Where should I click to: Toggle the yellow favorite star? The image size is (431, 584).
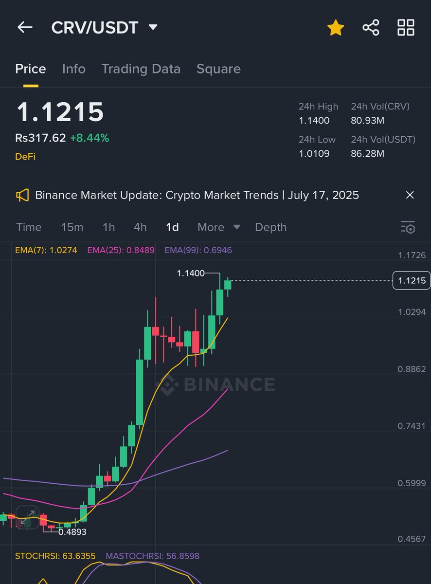click(335, 27)
